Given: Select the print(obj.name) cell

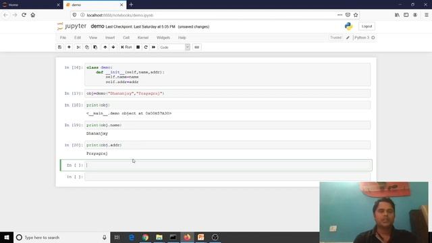Looking at the screenshot, I should (x=227, y=125).
